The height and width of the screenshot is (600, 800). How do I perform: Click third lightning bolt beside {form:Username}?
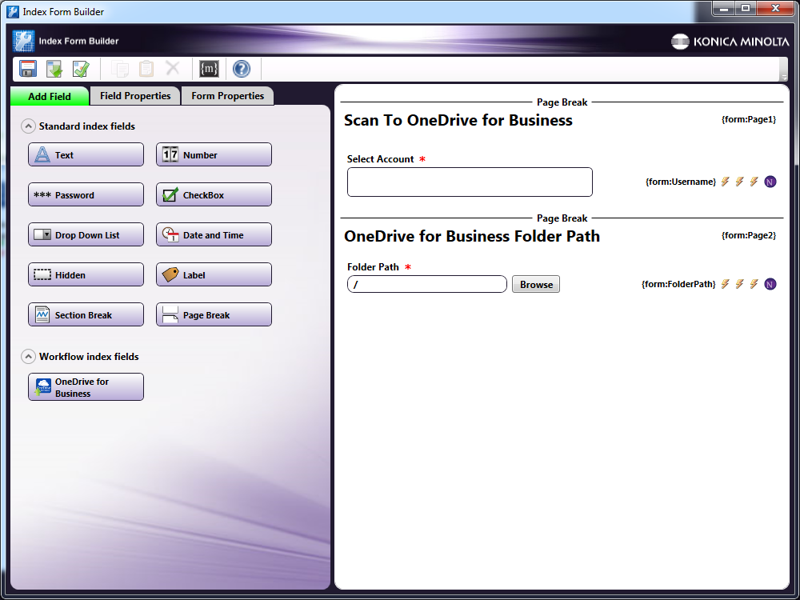pos(754,182)
